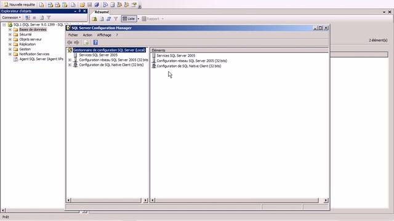Click the Nouvelle requête button
Viewport: 394px width, 221px height.
19,4
